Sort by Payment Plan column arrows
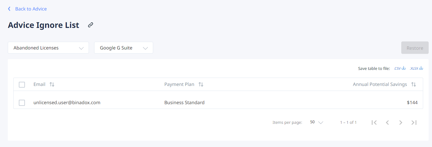 [201, 85]
